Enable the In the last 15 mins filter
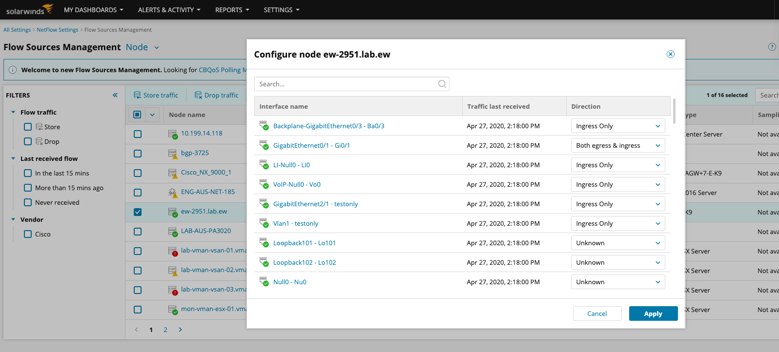This screenshot has width=779, height=352. (x=28, y=173)
